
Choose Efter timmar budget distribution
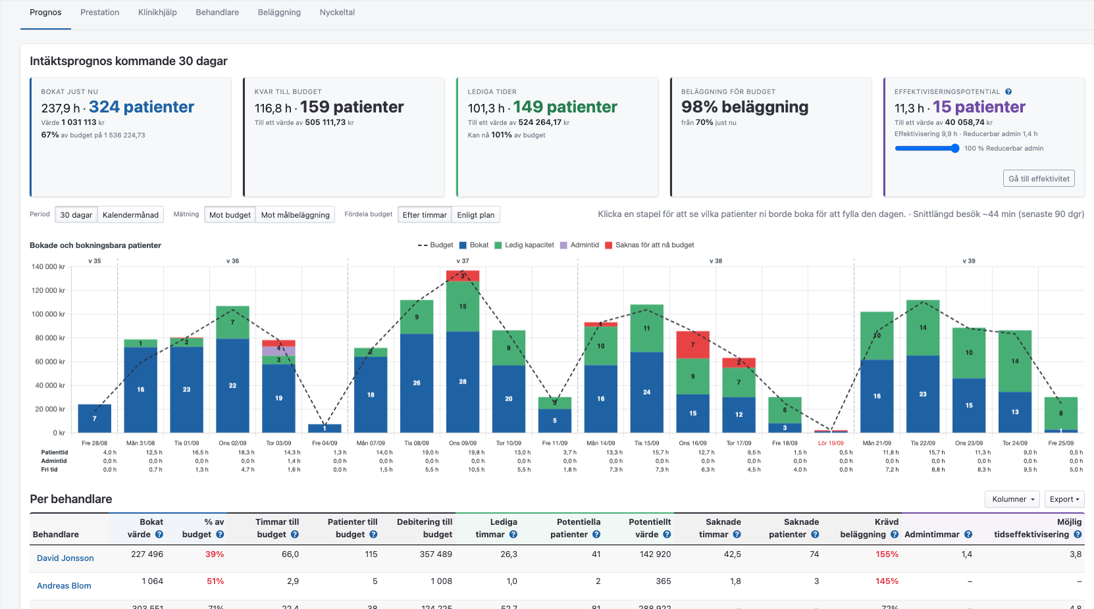tap(425, 215)
